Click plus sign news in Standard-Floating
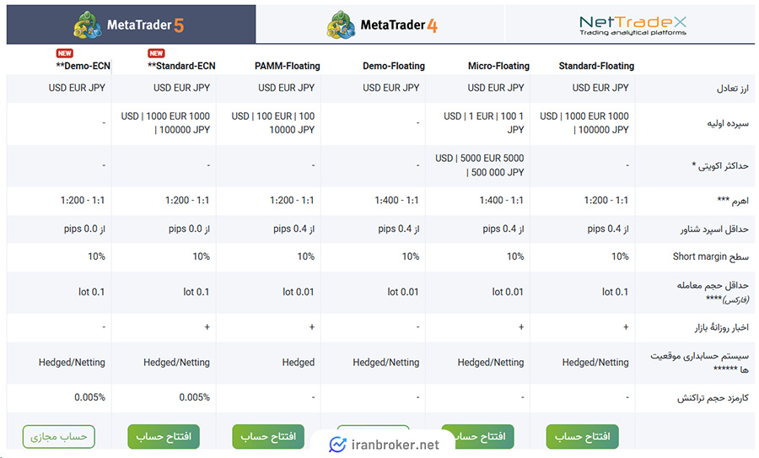Viewport: 759px width, 458px height. point(626,327)
